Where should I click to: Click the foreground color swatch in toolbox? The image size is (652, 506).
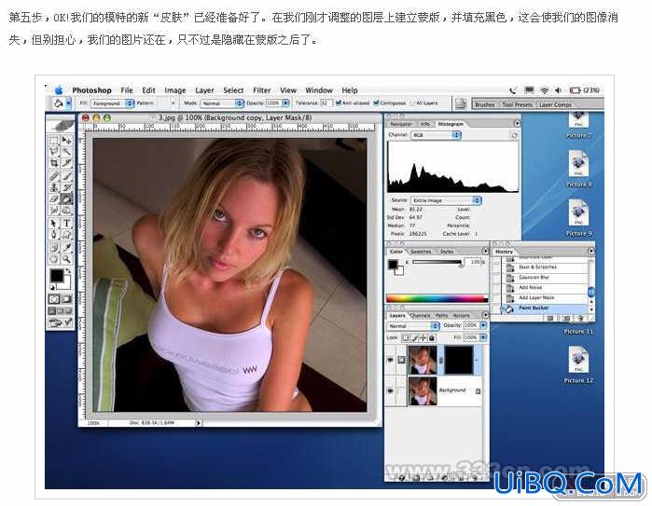click(x=57, y=276)
